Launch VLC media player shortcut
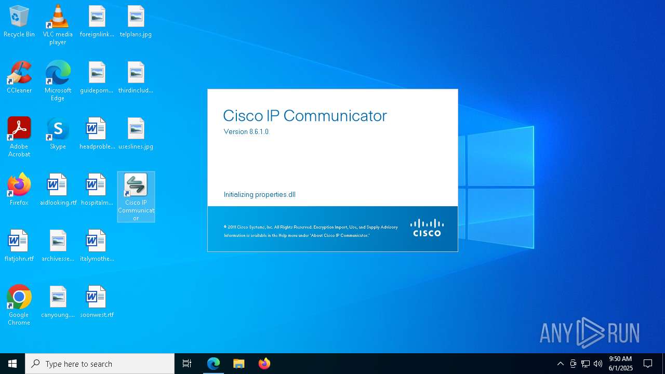Image resolution: width=665 pixels, height=374 pixels. tap(58, 25)
